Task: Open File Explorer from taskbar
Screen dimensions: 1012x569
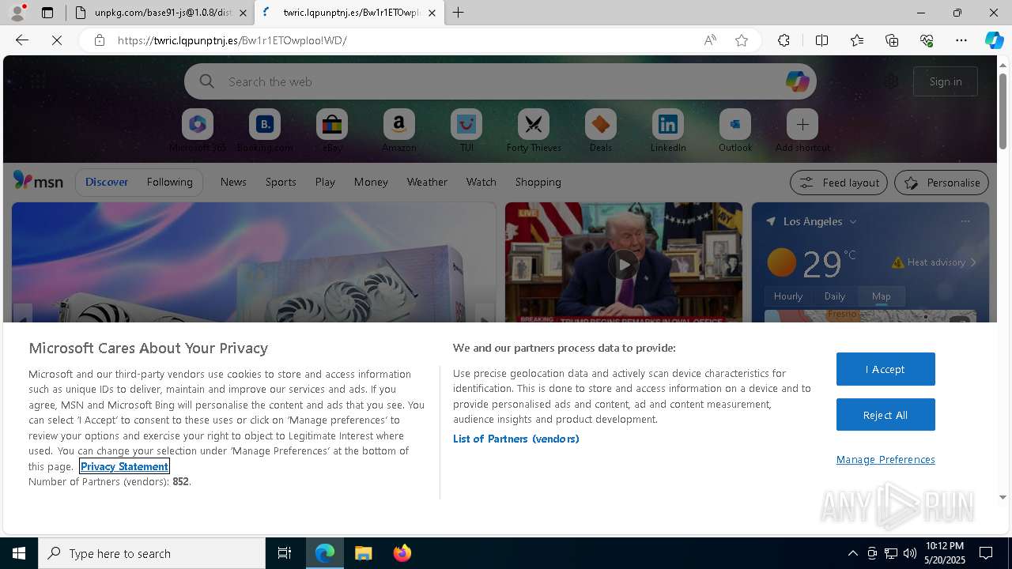Action: 364,553
